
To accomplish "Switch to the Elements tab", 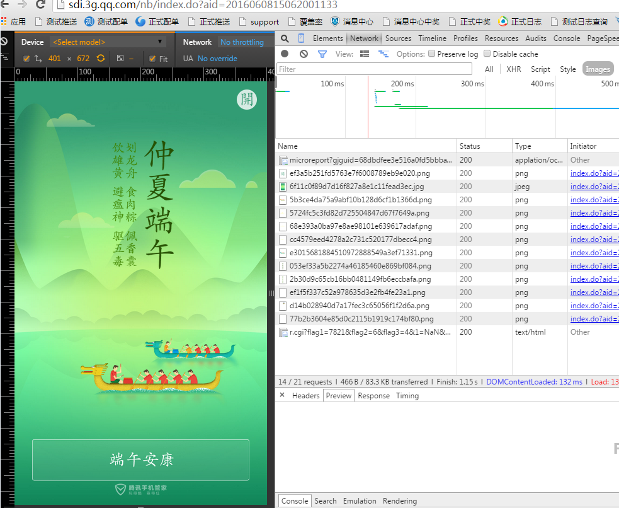I will pos(327,38).
